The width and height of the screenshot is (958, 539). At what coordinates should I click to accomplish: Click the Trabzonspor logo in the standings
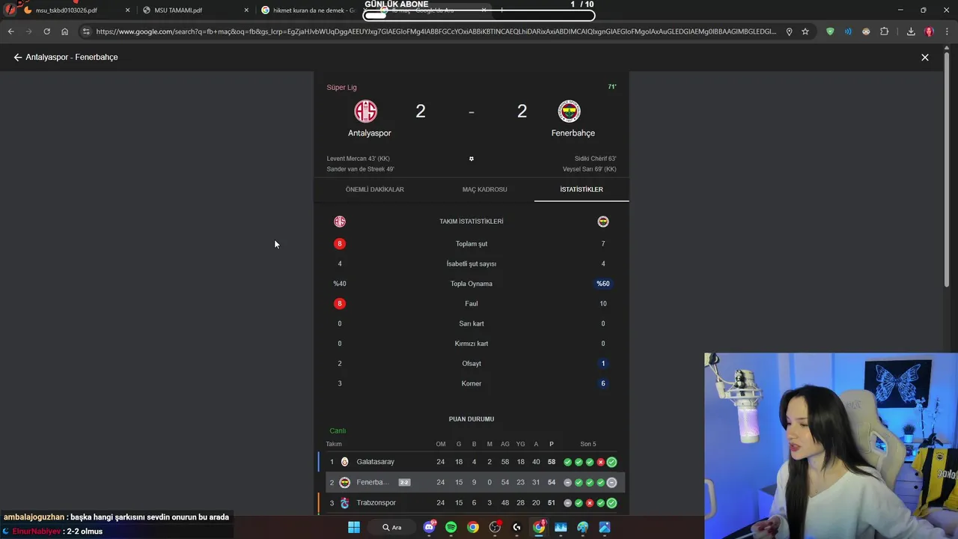[345, 502]
